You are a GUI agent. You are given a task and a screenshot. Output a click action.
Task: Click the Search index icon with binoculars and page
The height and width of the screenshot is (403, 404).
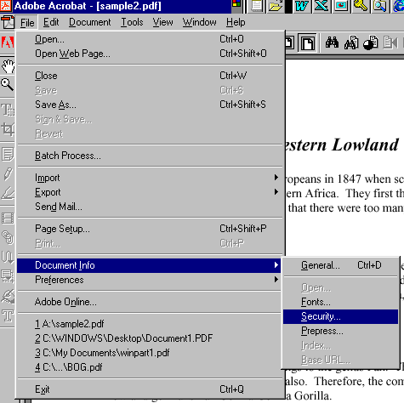click(x=351, y=43)
